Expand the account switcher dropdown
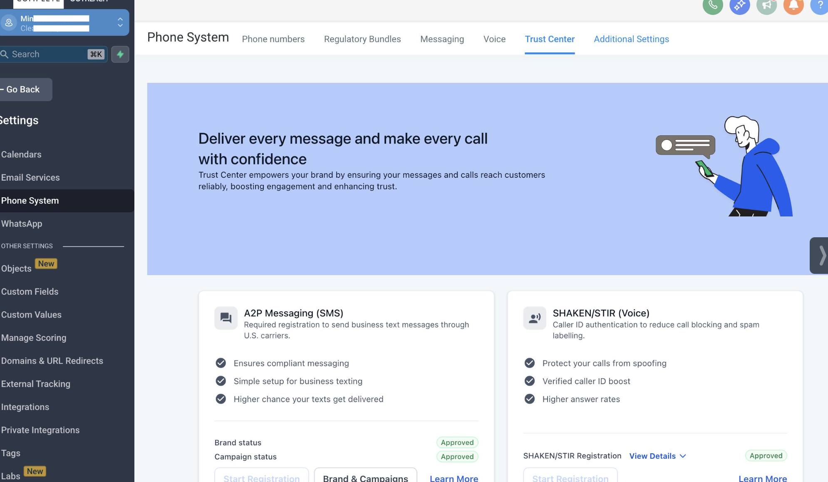This screenshot has width=828, height=482. point(120,22)
